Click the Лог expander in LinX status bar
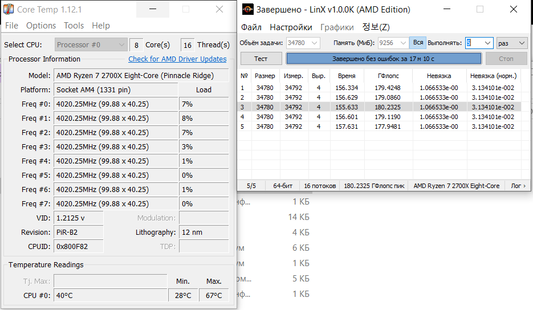The width and height of the screenshot is (533, 310). coord(518,186)
